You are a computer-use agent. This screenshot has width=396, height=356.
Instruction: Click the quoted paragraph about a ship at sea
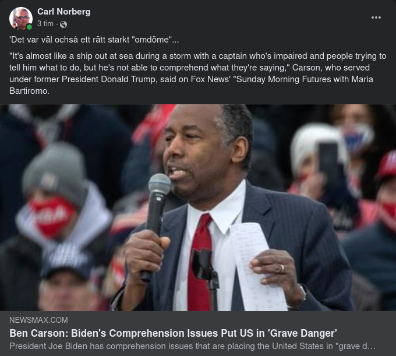[198, 73]
